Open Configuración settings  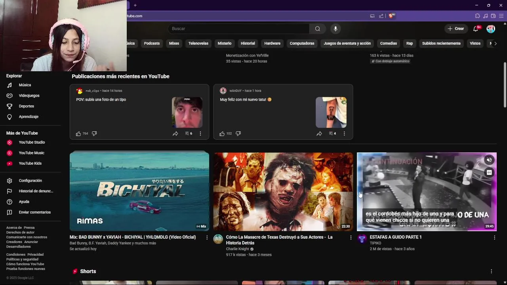[31, 180]
